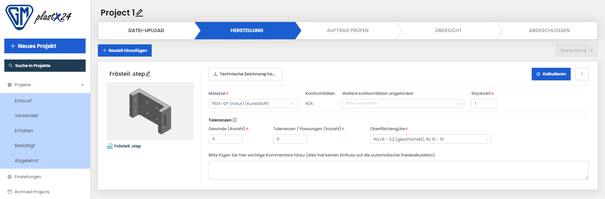Viewport: 605px width, 199px height.
Task: Collapse the Projekte sidebar section
Action: (82, 85)
